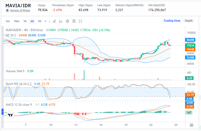Viewport: 201px width, 131px height.
Task: Switch to the 1h timeframe
Action: coord(25,21)
